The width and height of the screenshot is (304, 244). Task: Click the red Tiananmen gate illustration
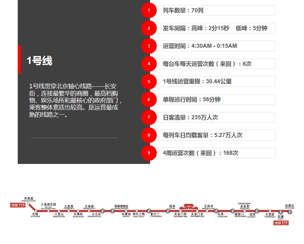tap(189, 206)
